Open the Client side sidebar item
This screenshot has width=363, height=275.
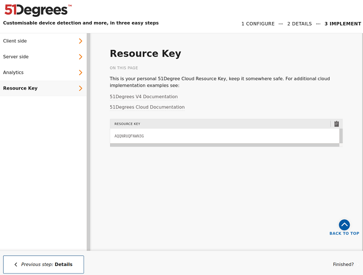tap(15, 41)
